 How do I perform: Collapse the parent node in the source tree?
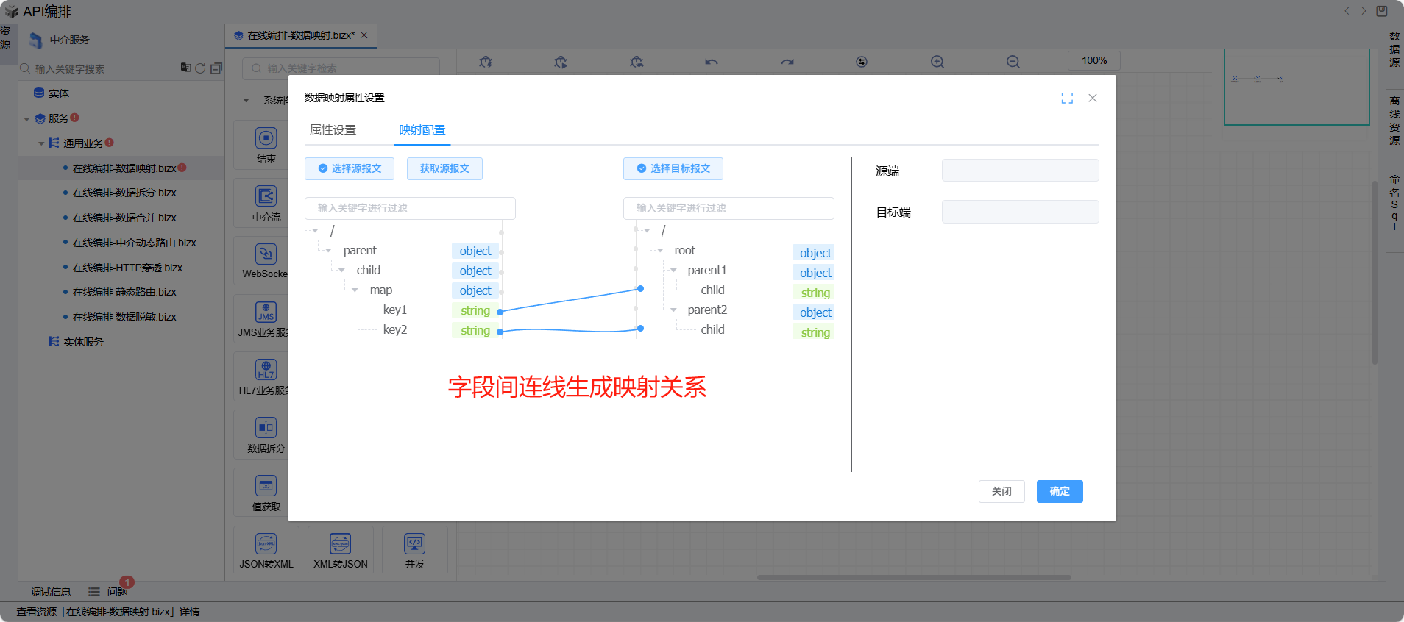coord(329,251)
